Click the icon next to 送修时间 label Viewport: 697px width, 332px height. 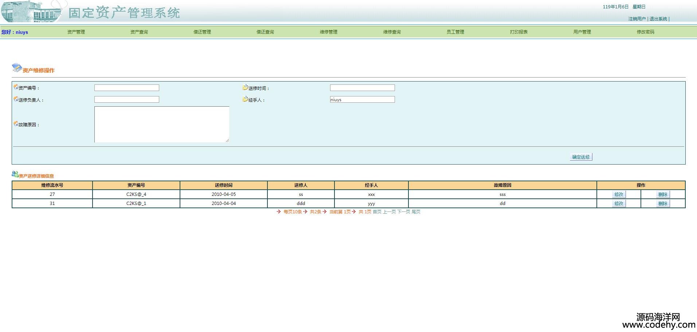pos(245,87)
